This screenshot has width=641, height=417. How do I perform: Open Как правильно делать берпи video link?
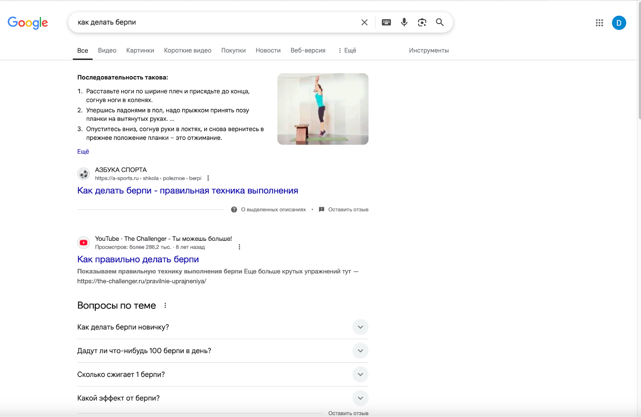[138, 260]
